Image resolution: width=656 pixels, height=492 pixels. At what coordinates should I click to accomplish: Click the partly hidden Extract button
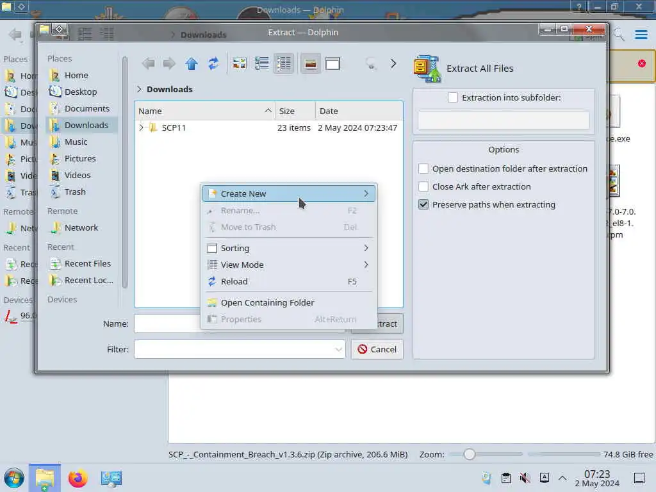click(x=390, y=324)
